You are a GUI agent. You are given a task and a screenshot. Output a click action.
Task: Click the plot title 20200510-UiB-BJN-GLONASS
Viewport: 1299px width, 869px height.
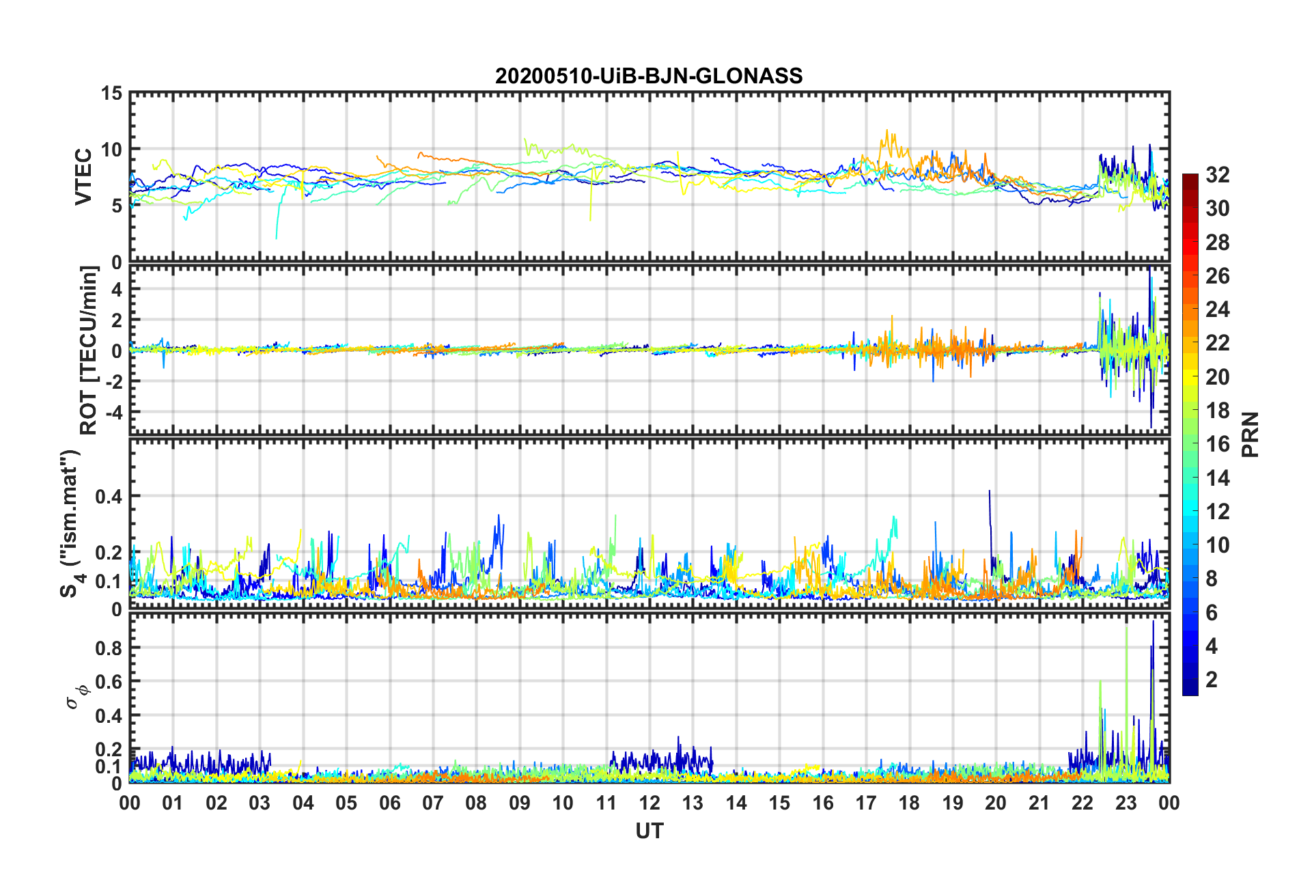tap(649, 76)
